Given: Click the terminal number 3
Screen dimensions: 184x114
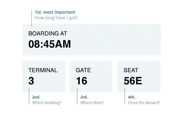Looking at the screenshot, I should [x=31, y=81].
